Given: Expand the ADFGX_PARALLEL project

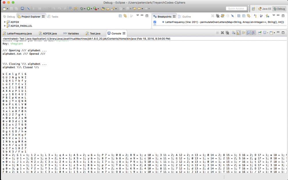Looking at the screenshot, I should [x=5, y=26].
